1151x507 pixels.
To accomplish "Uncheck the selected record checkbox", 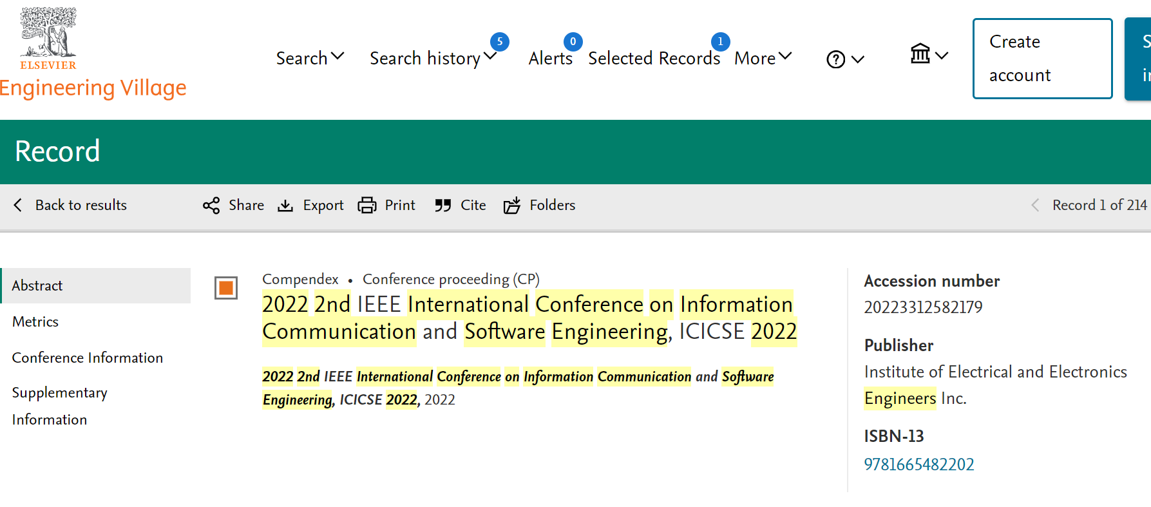I will click(x=226, y=287).
